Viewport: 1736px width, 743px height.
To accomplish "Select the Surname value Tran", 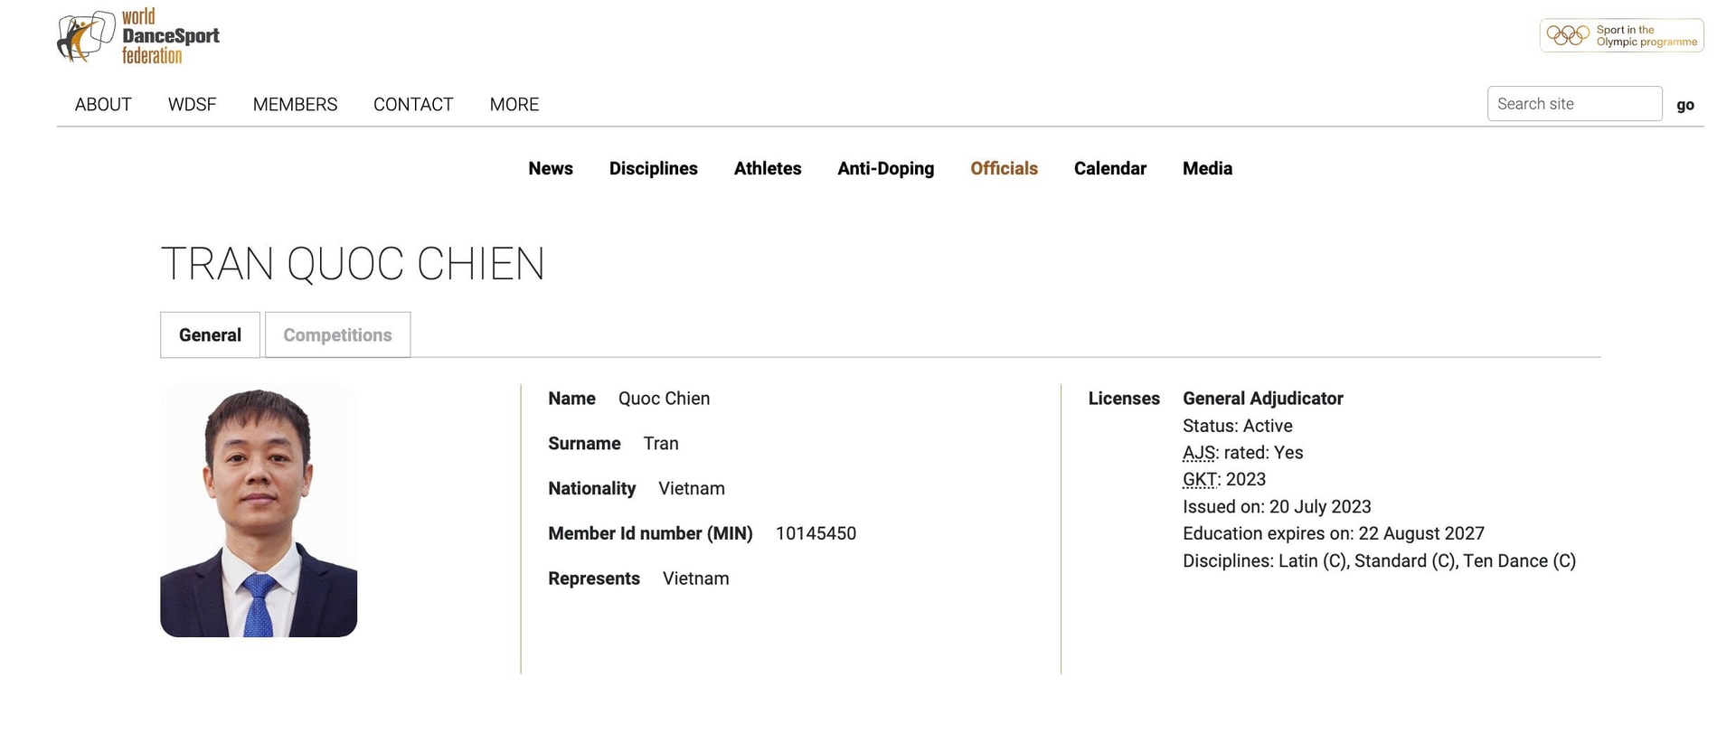I will (661, 444).
